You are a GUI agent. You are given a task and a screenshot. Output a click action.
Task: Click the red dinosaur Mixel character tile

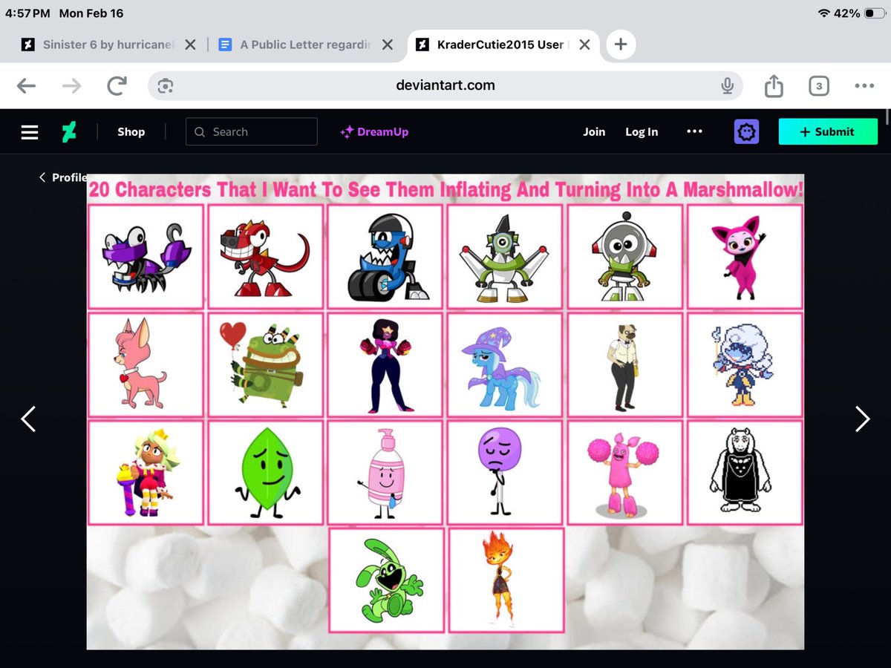click(266, 257)
